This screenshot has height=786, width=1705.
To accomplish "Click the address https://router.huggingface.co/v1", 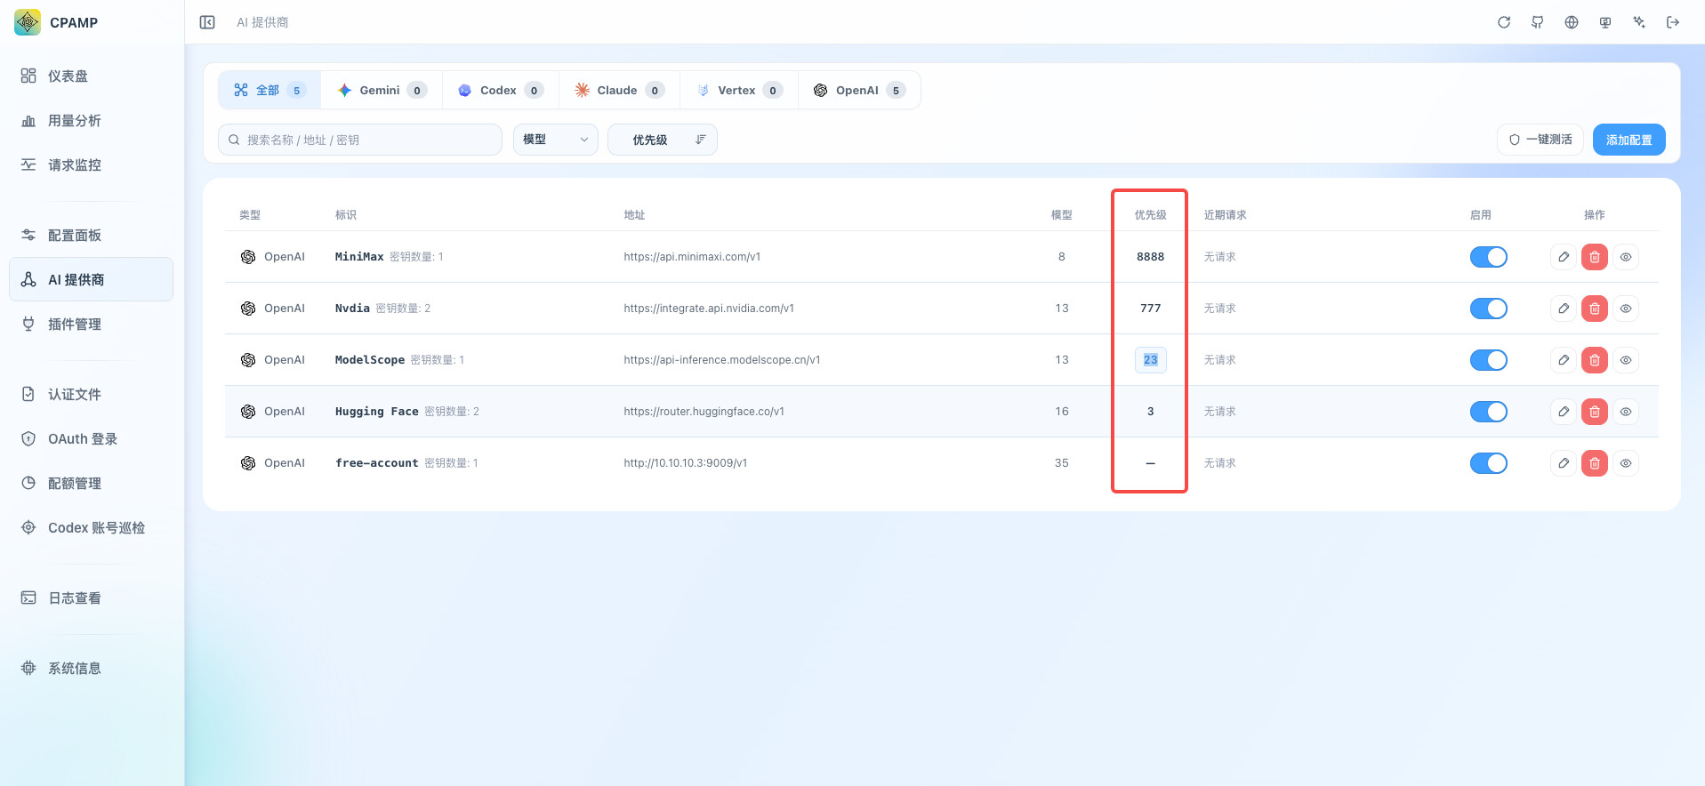I will coord(704,412).
